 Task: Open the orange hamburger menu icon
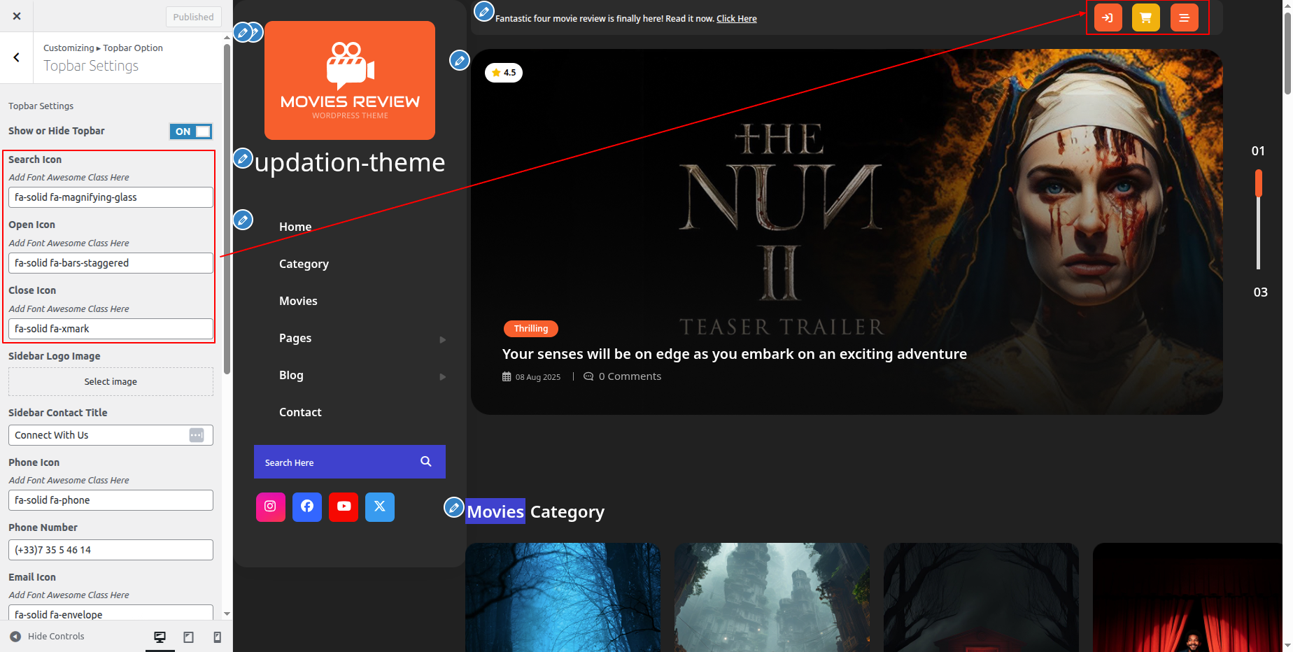pyautogui.click(x=1184, y=18)
